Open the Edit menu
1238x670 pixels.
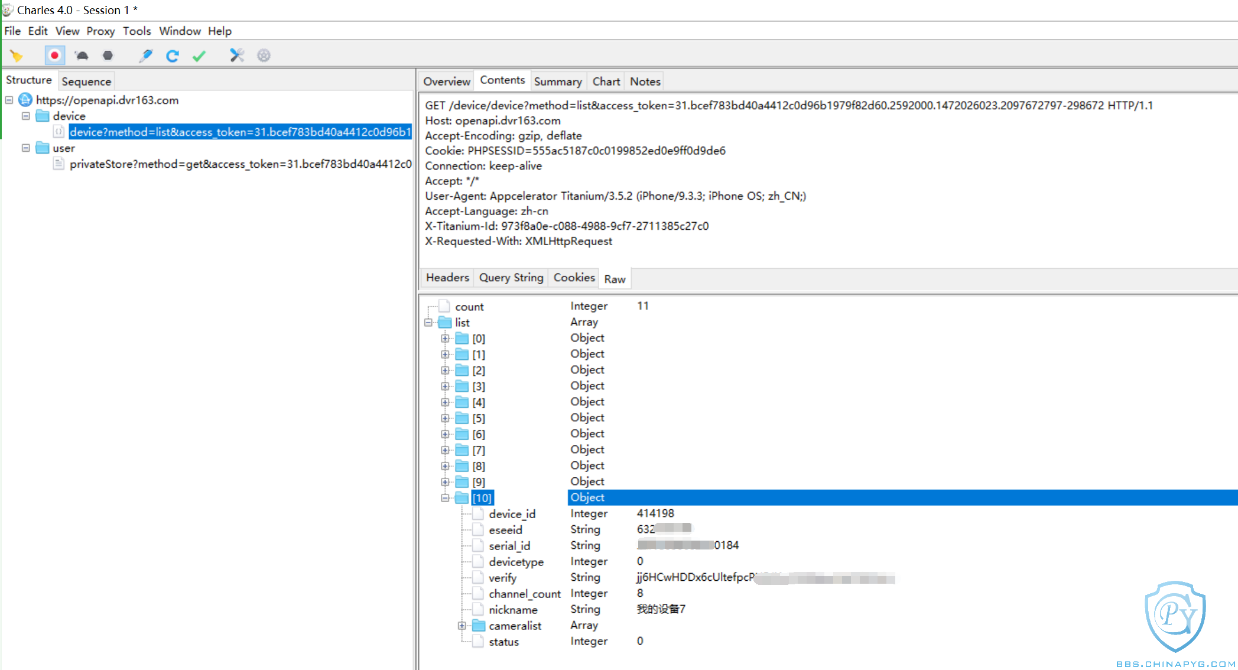pyautogui.click(x=38, y=31)
